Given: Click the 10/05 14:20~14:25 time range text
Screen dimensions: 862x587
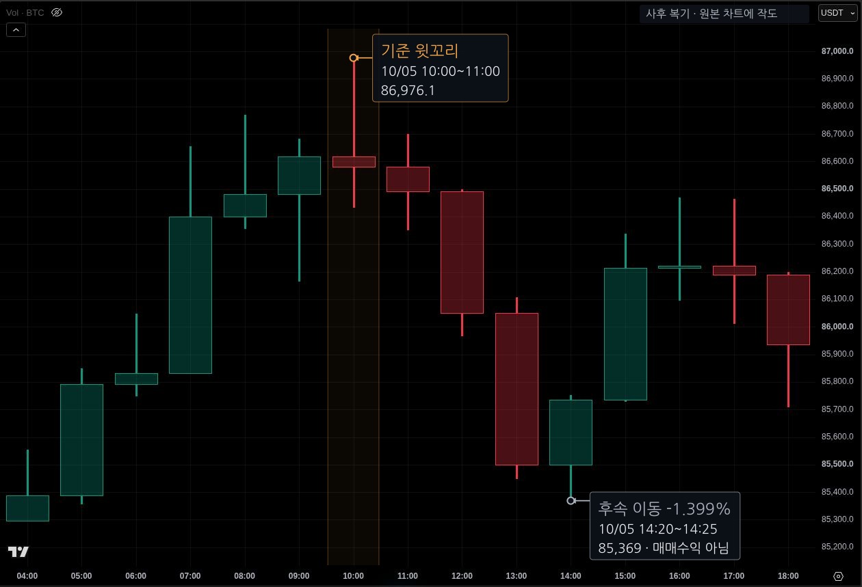Looking at the screenshot, I should point(657,529).
